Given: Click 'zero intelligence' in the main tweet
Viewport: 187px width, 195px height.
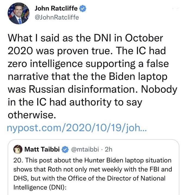Looking at the screenshot, I should point(45,63).
